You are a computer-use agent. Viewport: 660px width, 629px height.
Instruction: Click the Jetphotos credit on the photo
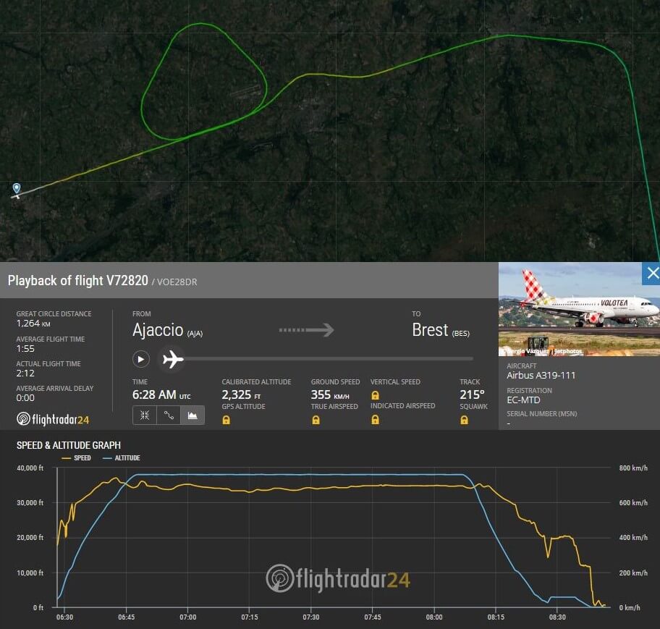[568, 351]
